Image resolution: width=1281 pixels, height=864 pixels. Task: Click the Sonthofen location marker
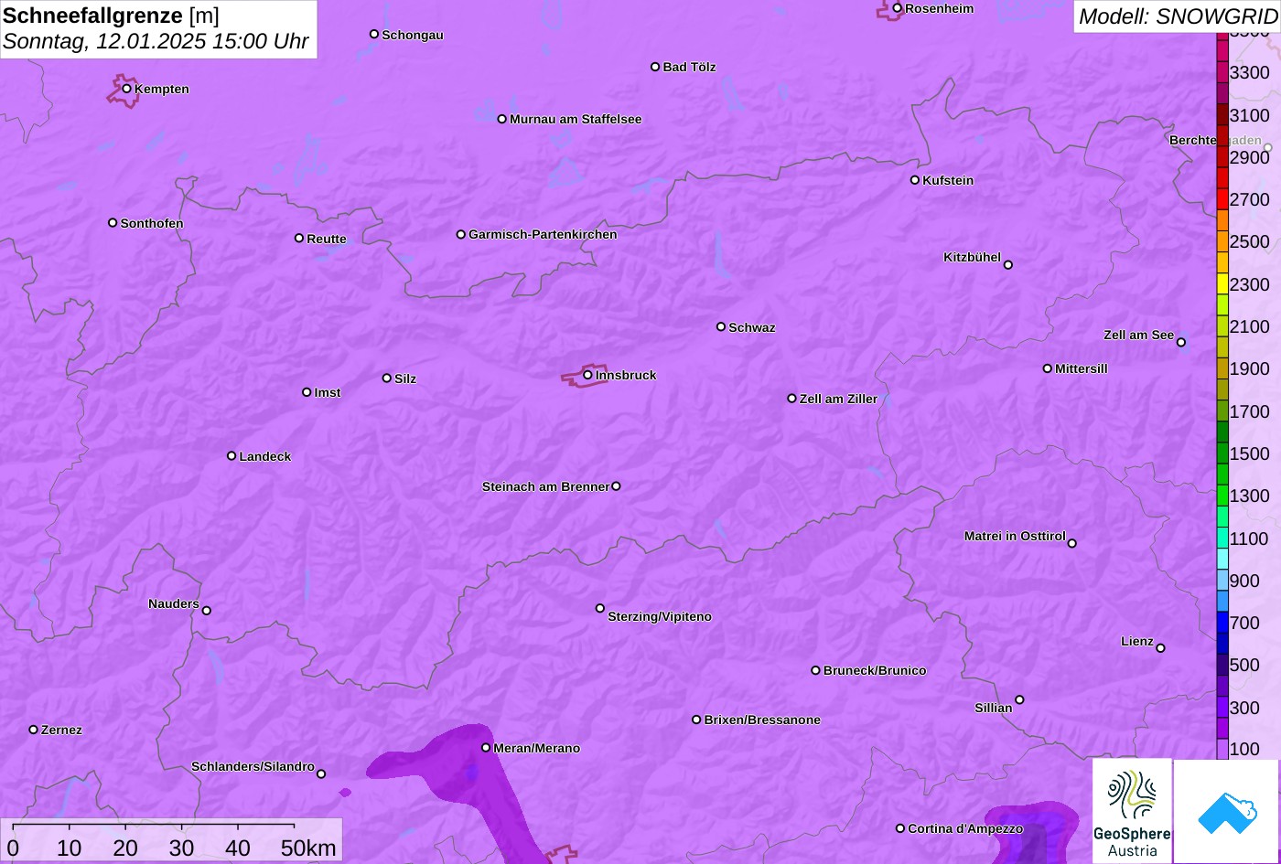pos(113,223)
